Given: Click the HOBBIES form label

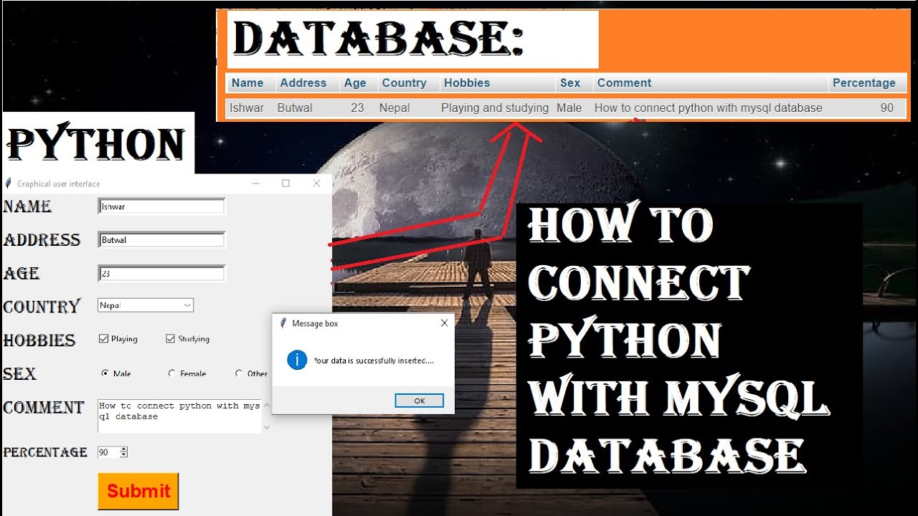Looking at the screenshot, I should tap(39, 340).
